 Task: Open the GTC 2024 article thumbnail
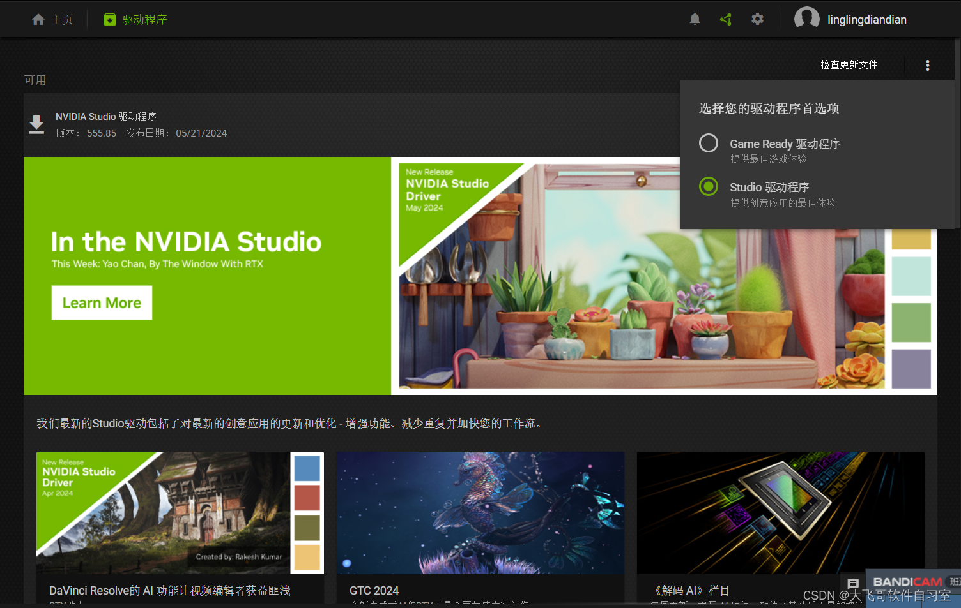480,513
